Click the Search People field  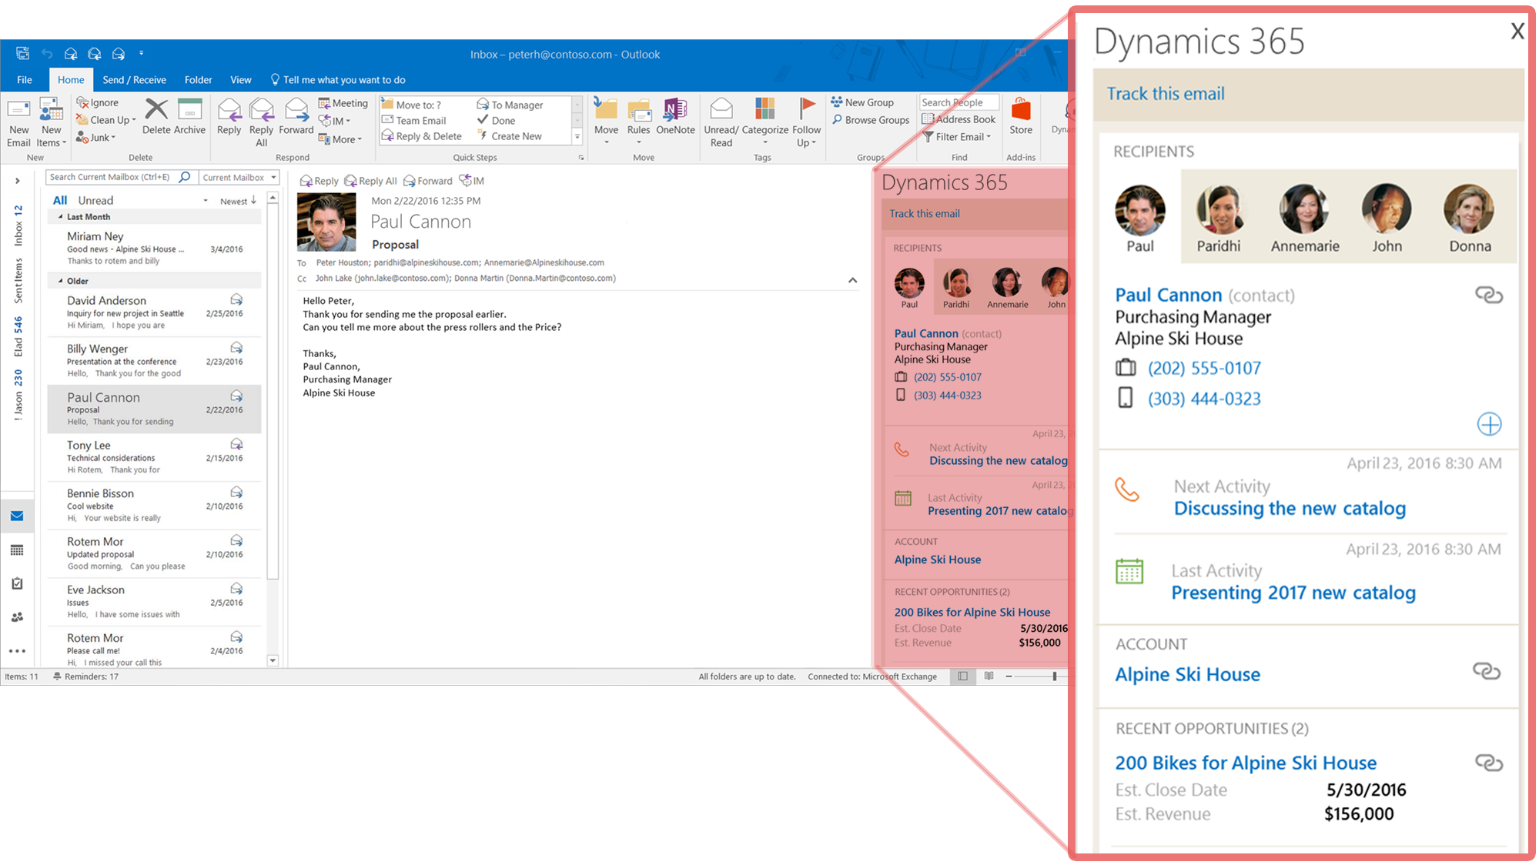(x=959, y=102)
